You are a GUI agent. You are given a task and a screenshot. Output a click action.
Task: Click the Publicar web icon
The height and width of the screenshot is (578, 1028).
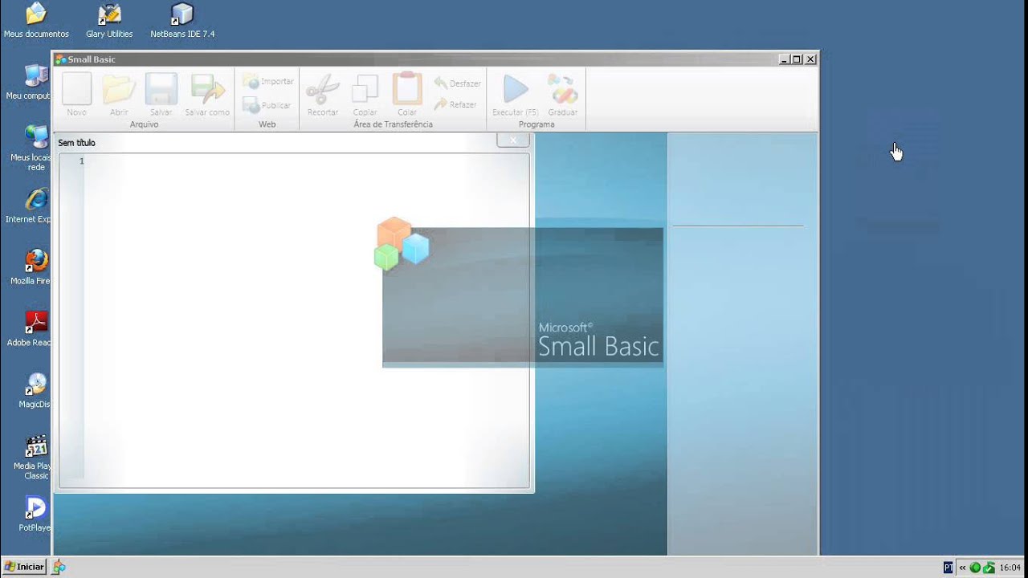(x=251, y=105)
